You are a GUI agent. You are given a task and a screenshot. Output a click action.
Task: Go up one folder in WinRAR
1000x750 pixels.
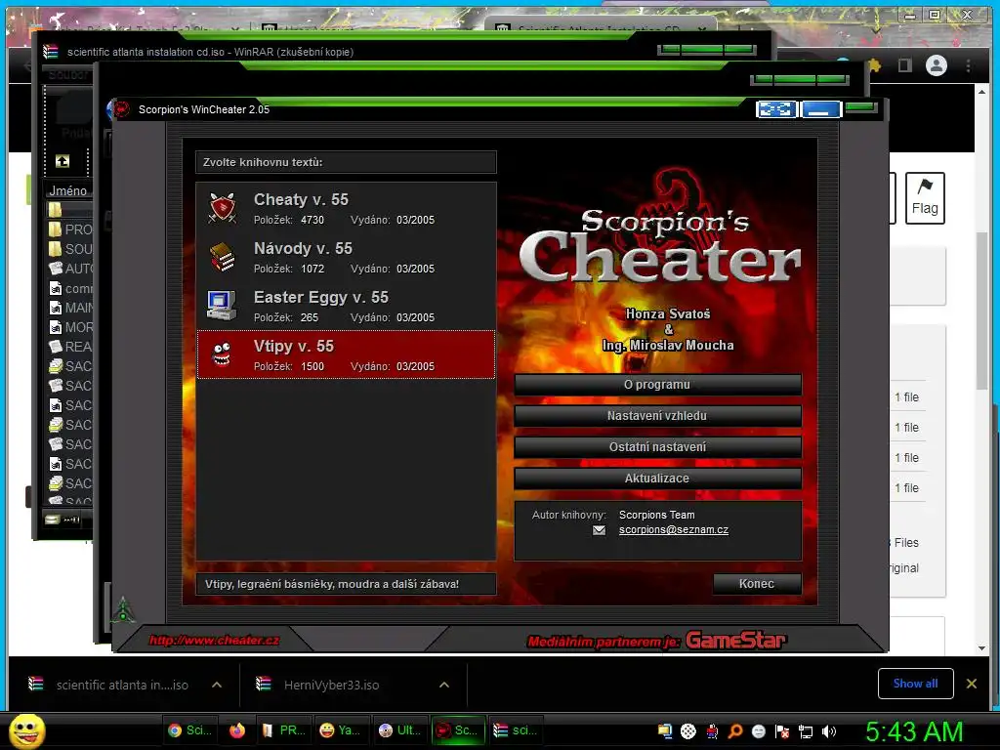pyautogui.click(x=62, y=161)
